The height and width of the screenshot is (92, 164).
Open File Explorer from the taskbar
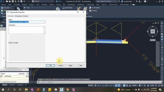tap(26, 90)
